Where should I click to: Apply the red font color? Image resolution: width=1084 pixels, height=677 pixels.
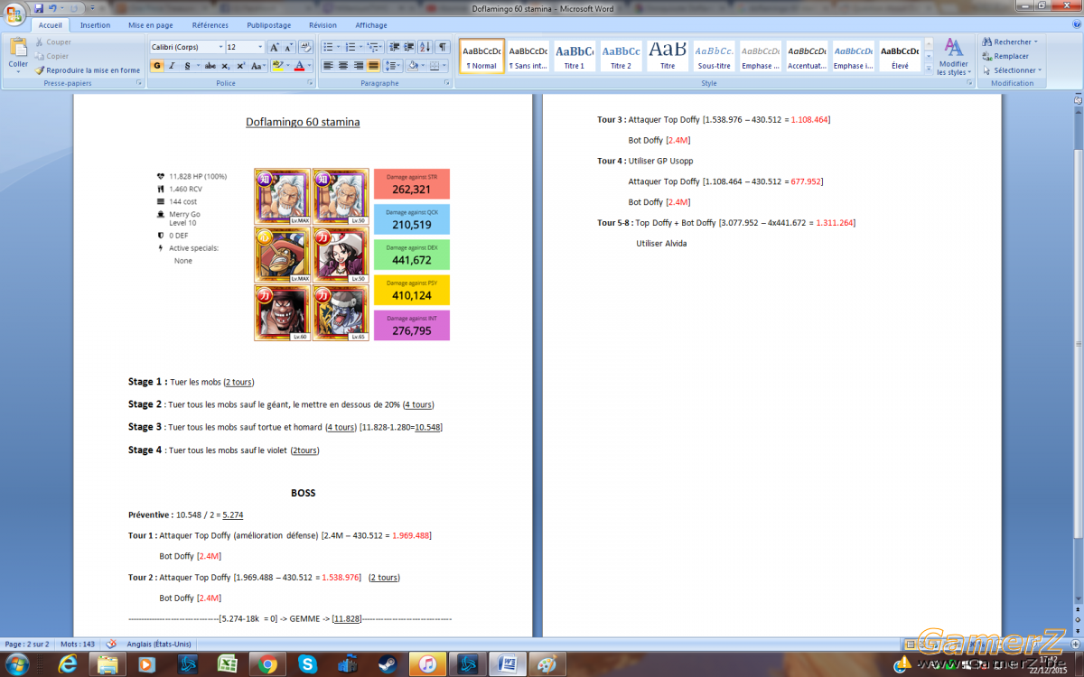click(299, 66)
